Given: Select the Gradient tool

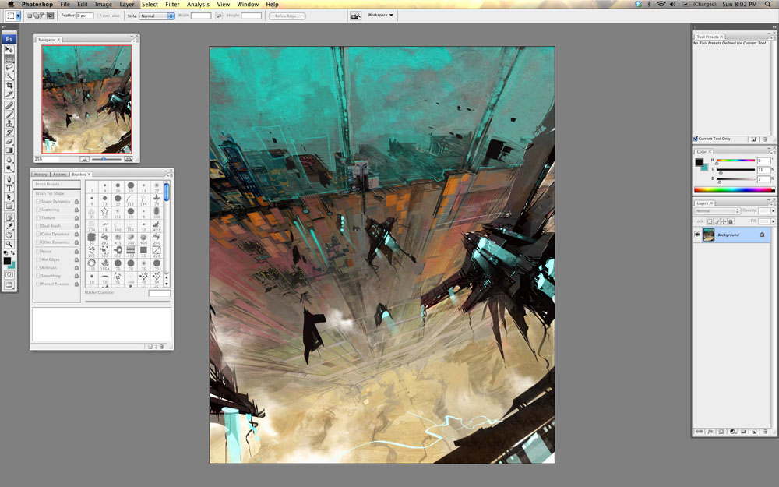Looking at the screenshot, I should point(9,150).
